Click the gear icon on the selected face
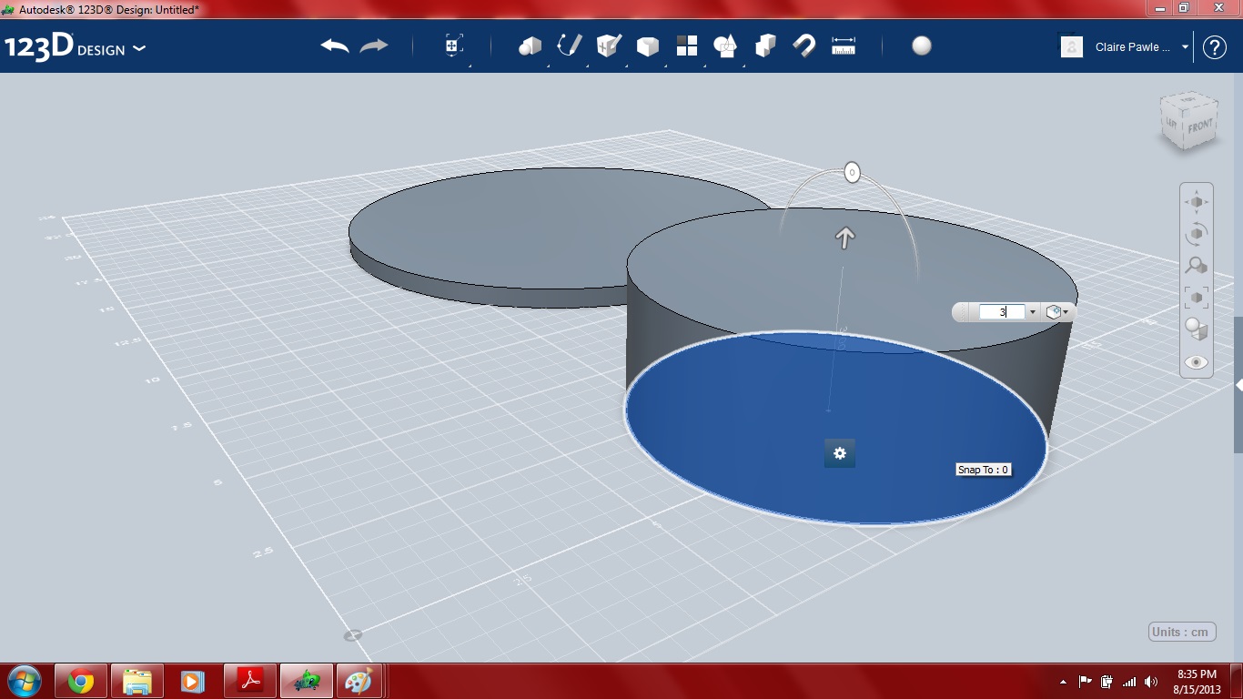1243x699 pixels. click(839, 453)
